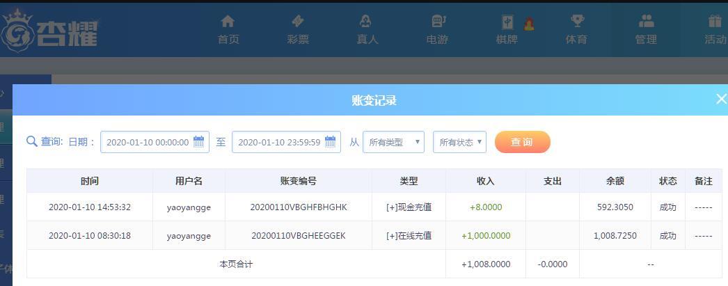Click the 类型 column header
The height and width of the screenshot is (286, 728).
(409, 181)
